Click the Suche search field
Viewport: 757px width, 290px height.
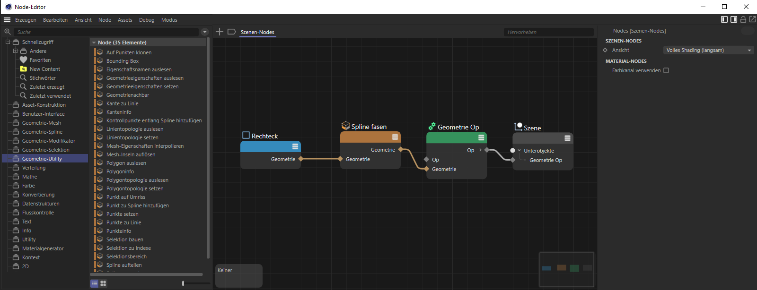106,32
